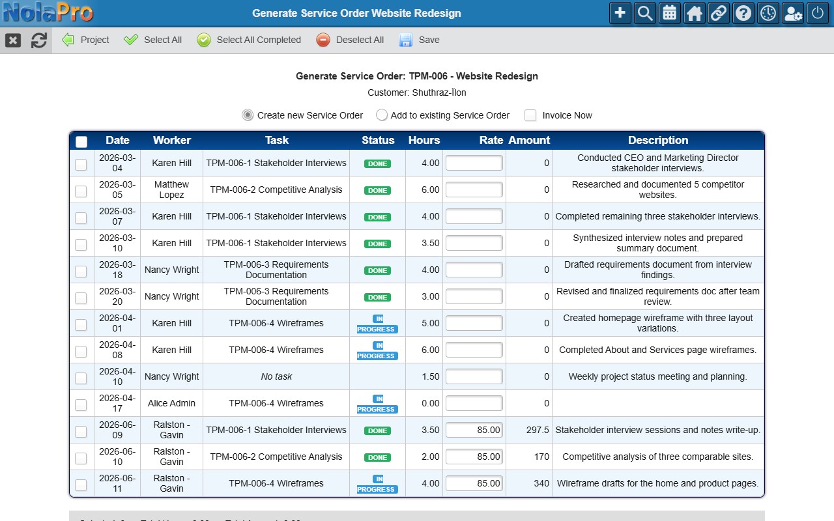Click the Date column header
Image resolution: width=834 pixels, height=521 pixels.
coord(117,140)
